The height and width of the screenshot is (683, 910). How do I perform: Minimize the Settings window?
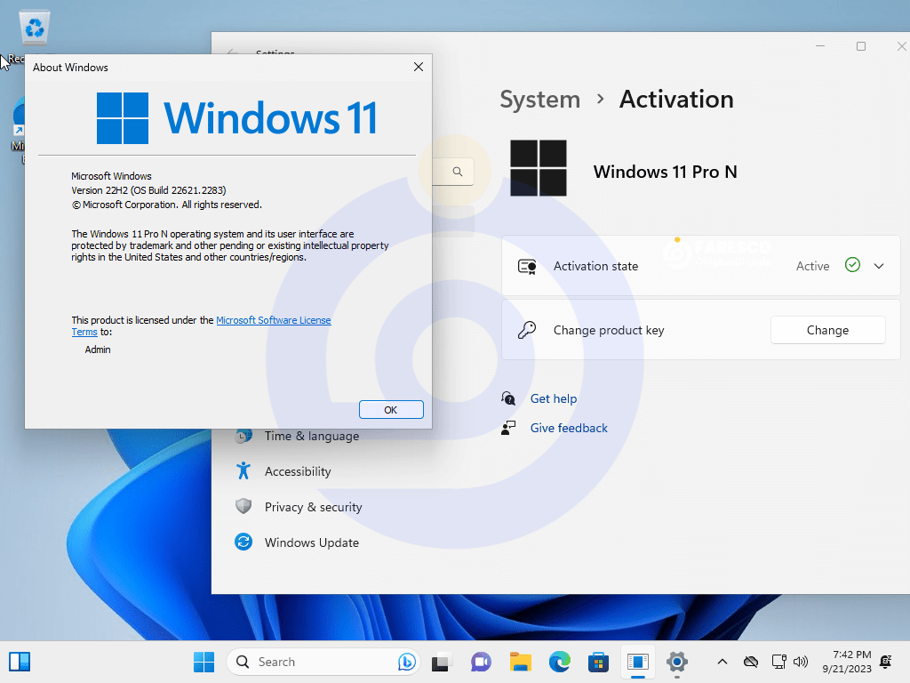(x=820, y=46)
